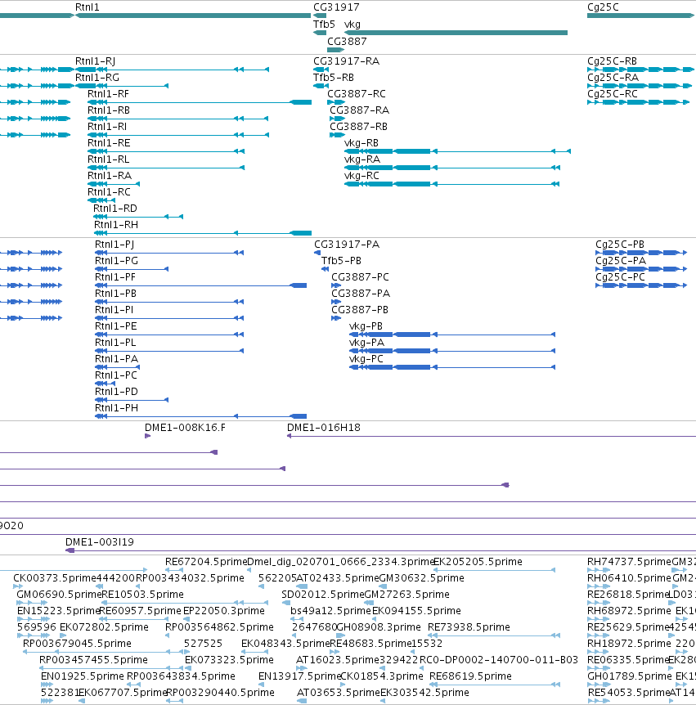Open transcript Rtnl1-RD
This screenshot has width=696, height=705.
pyautogui.click(x=115, y=209)
